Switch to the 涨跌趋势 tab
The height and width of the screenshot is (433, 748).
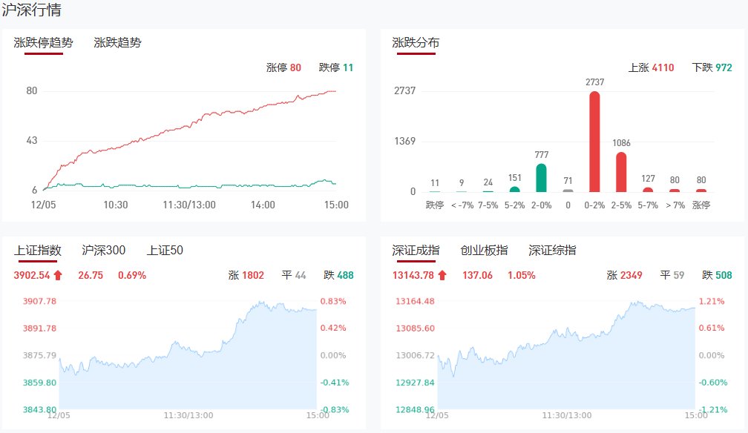[117, 43]
